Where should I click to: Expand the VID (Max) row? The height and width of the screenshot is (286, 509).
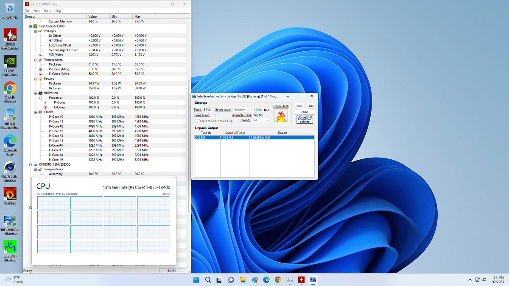tap(41, 55)
